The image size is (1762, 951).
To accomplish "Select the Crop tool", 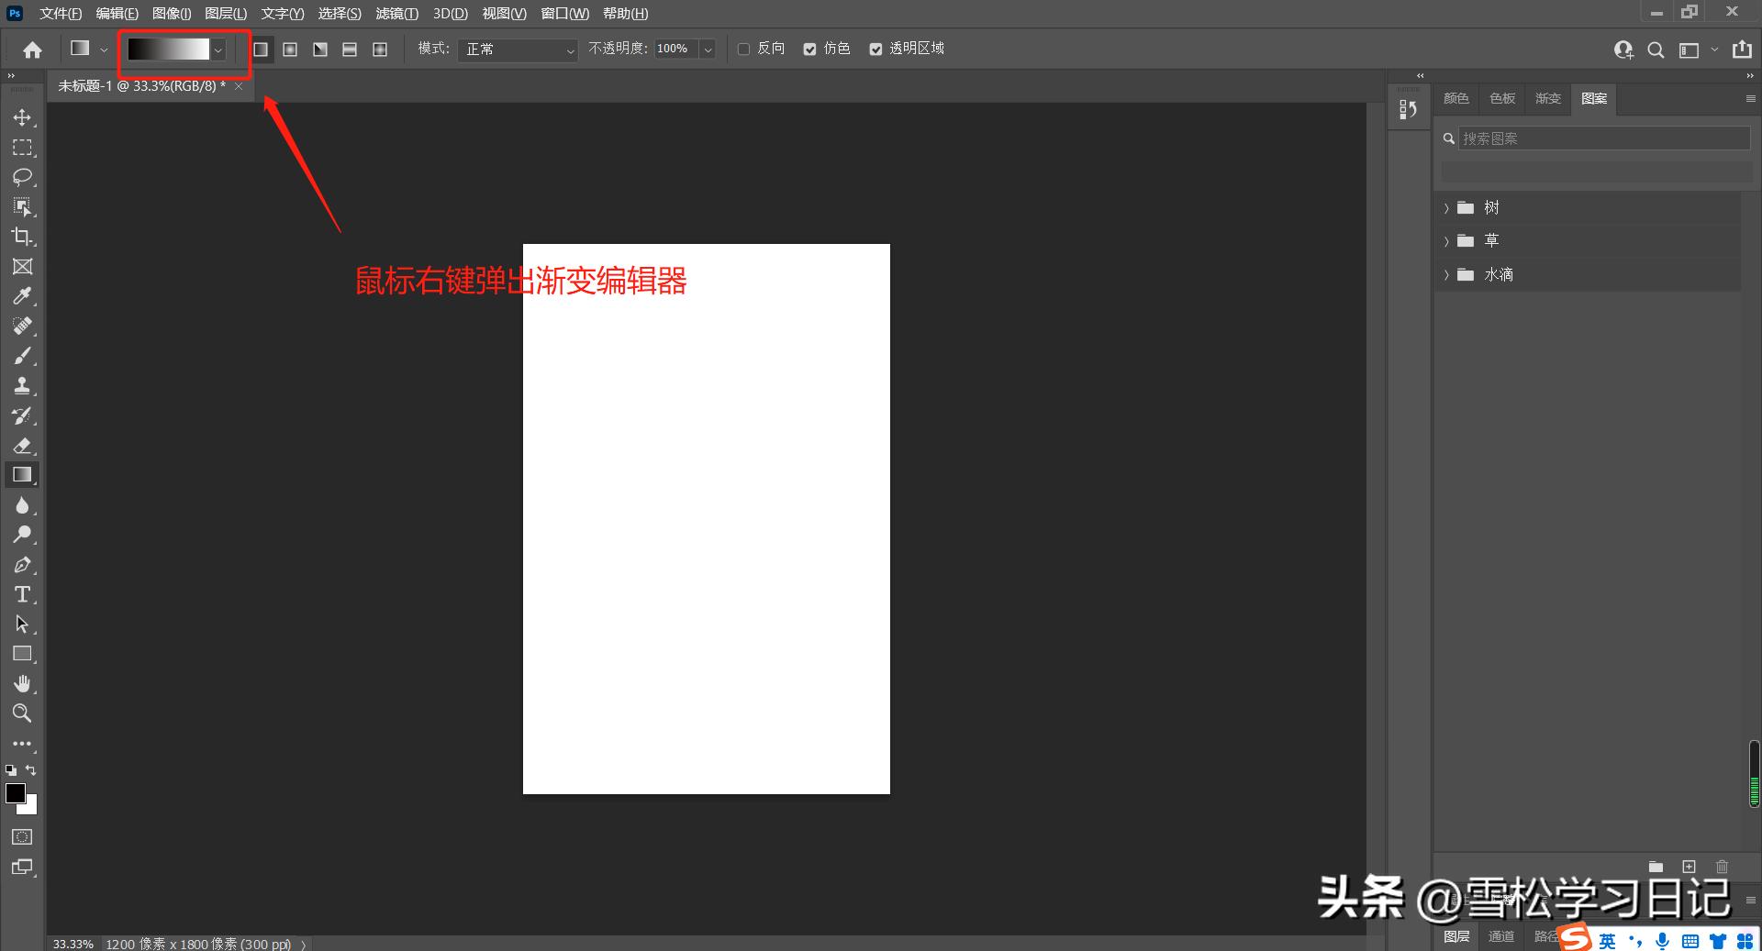I will point(23,237).
